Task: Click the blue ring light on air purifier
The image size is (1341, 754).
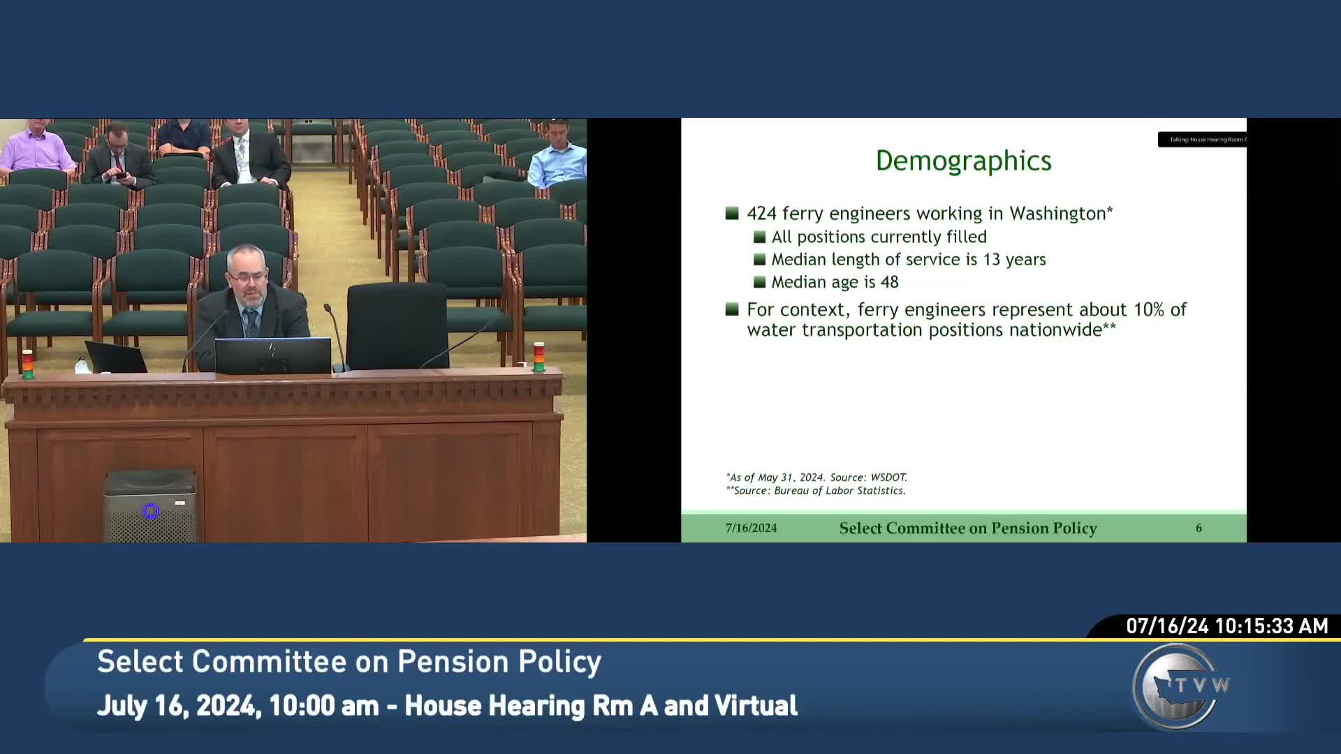Action: coord(151,512)
